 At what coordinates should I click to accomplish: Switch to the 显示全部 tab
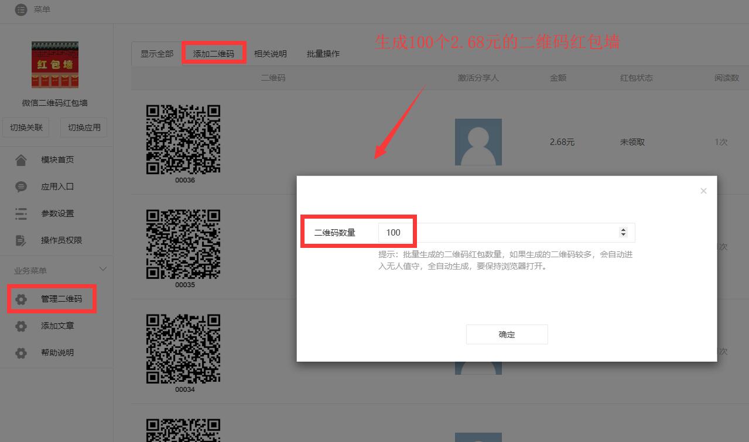(157, 54)
